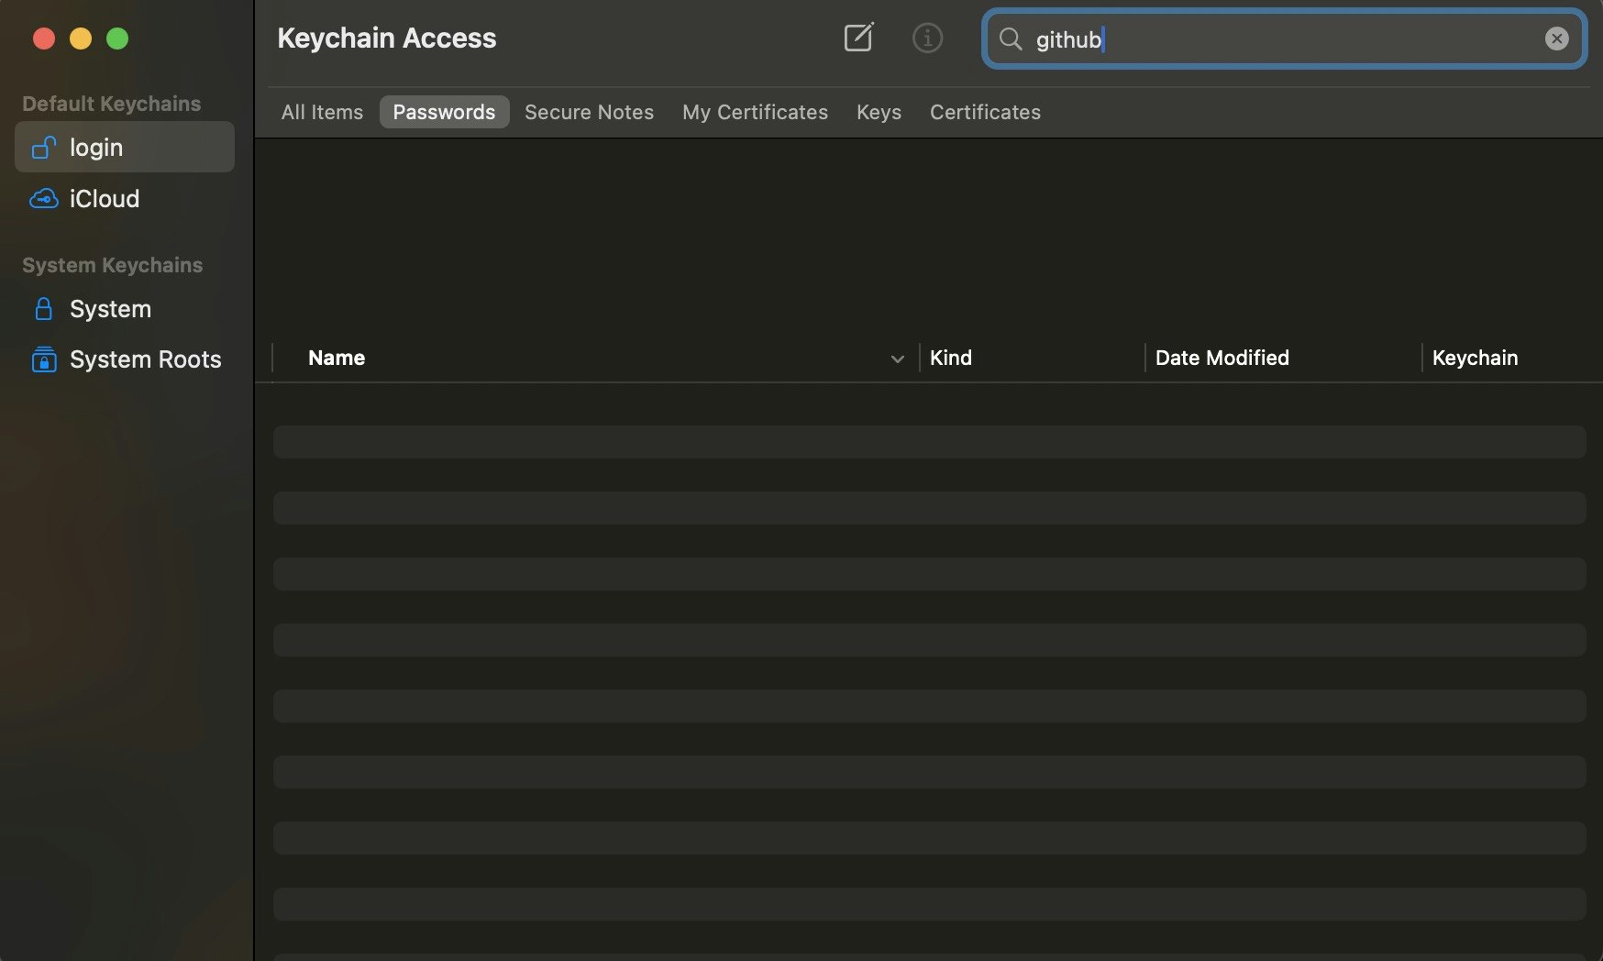This screenshot has height=961, width=1603.
Task: Sort results by the Kind column header
Action: pyautogui.click(x=951, y=358)
